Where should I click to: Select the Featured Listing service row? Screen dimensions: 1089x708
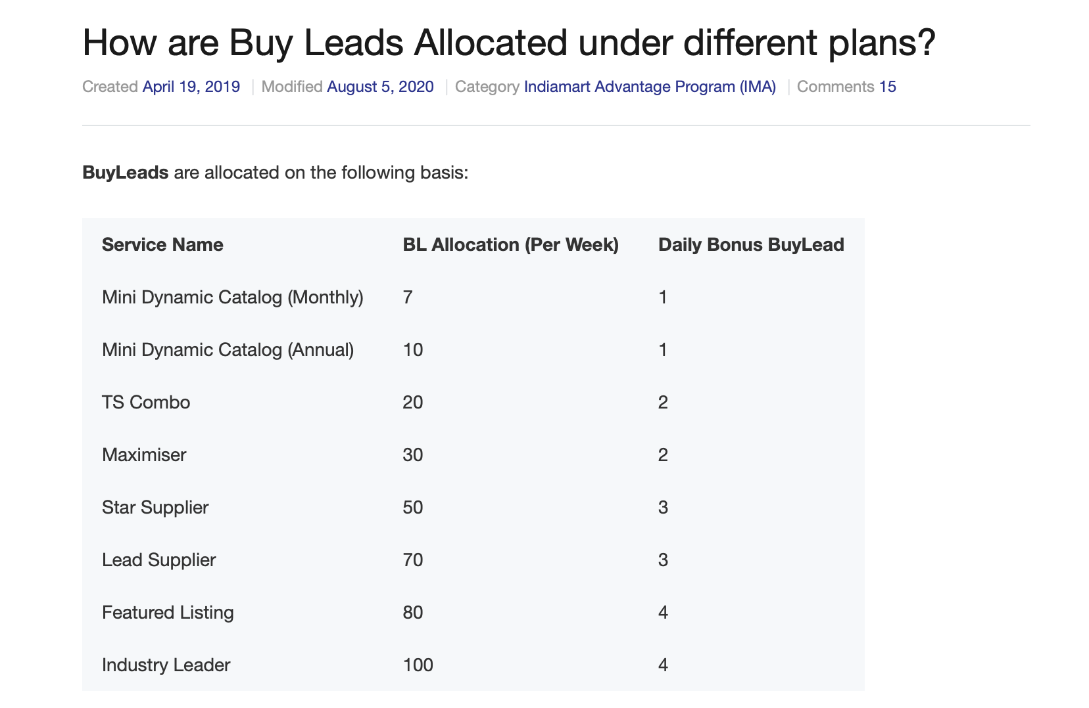click(473, 612)
